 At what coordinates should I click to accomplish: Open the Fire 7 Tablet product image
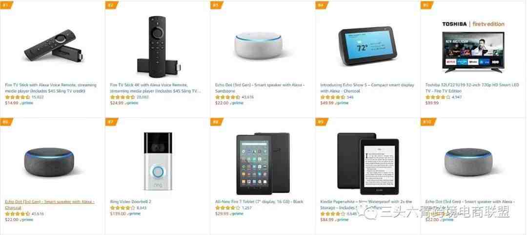(x=263, y=163)
